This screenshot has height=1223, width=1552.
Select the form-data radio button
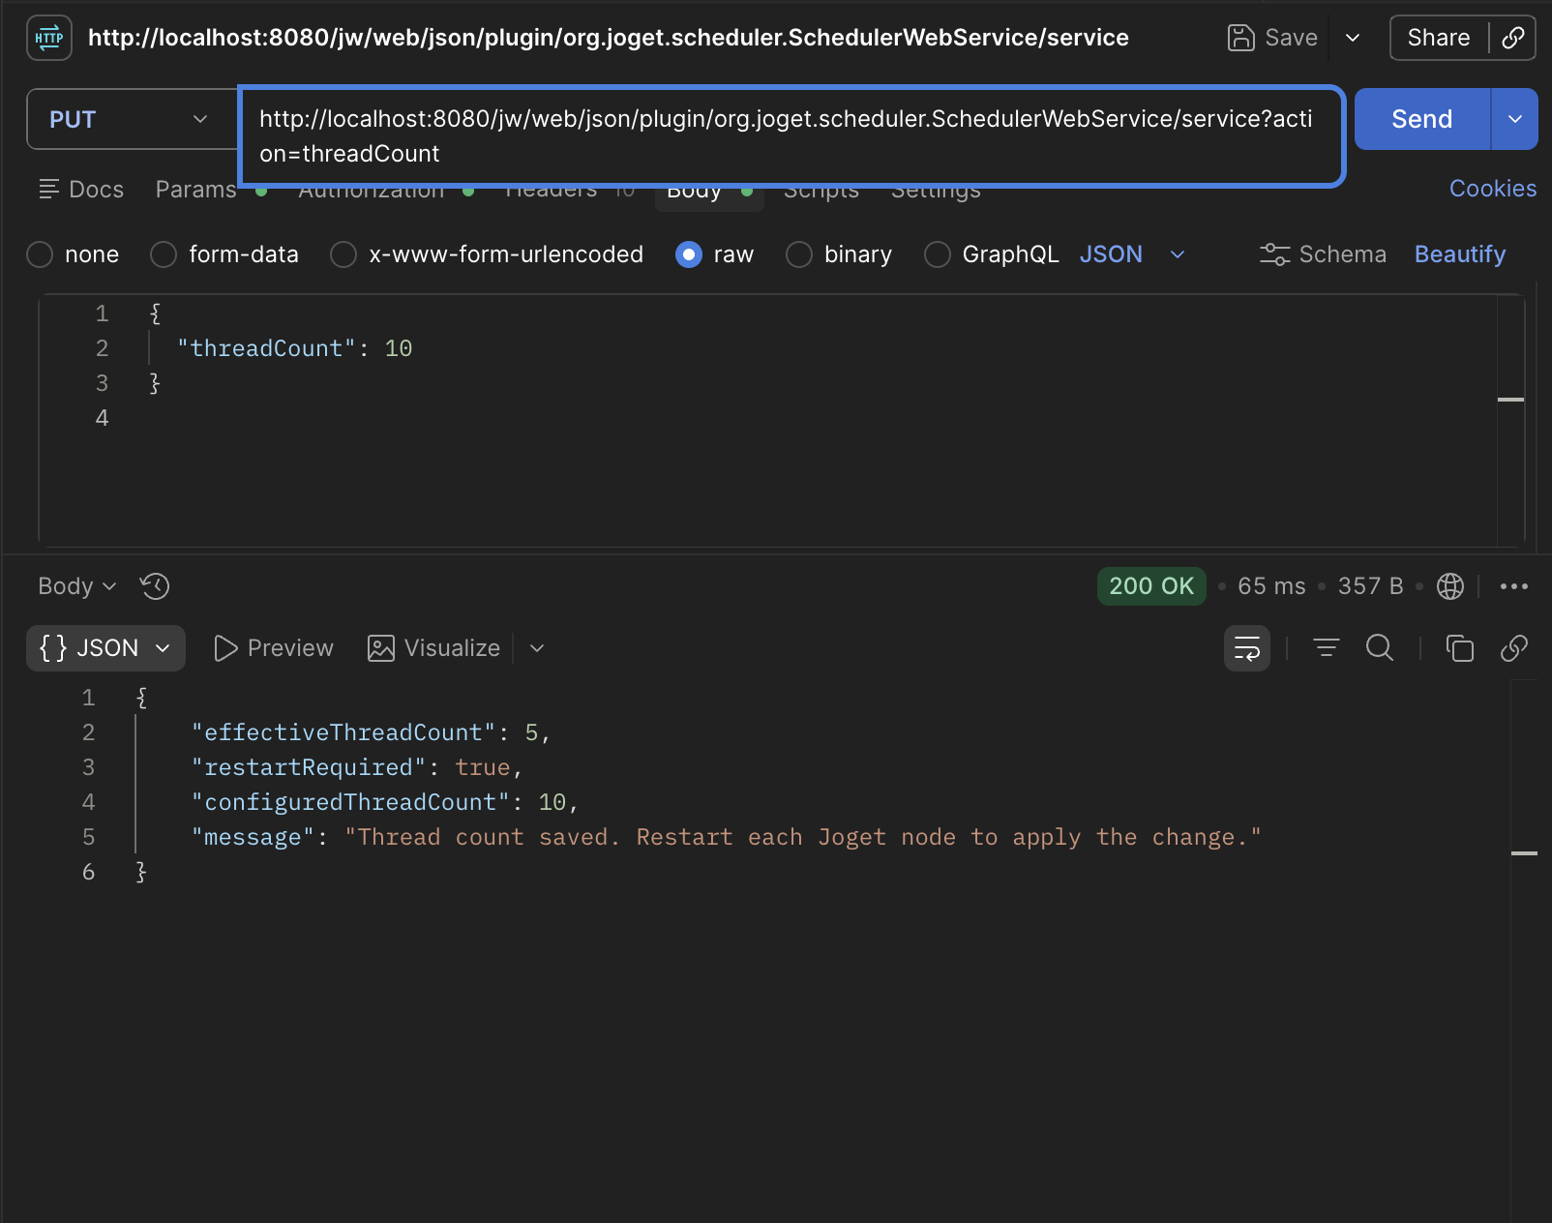point(164,254)
